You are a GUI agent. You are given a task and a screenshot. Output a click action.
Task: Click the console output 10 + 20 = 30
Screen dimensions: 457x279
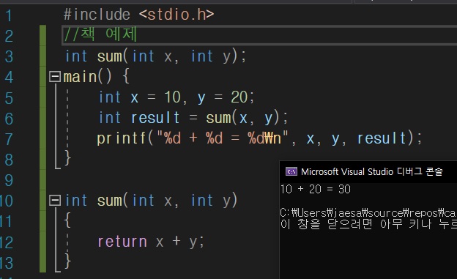(315, 190)
